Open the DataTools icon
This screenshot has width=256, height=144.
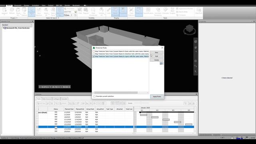pyautogui.click(x=199, y=11)
